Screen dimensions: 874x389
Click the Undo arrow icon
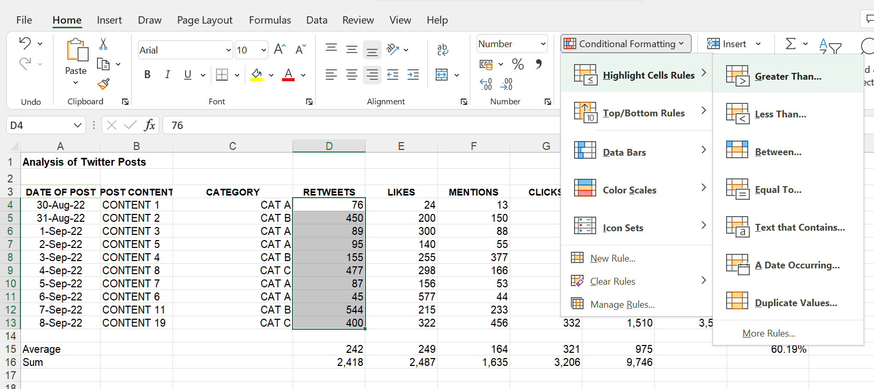coord(25,43)
